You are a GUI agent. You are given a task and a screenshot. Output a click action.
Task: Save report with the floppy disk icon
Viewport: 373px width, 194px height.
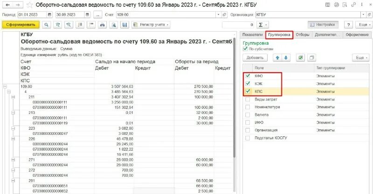click(x=124, y=25)
